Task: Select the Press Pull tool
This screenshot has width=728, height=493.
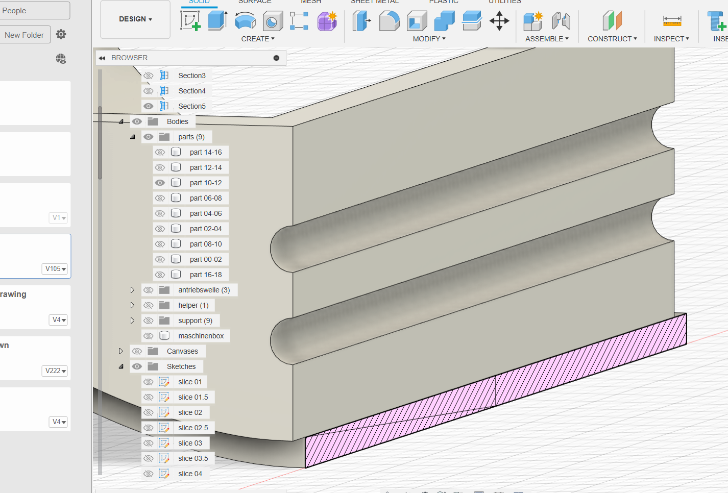Action: click(x=361, y=21)
